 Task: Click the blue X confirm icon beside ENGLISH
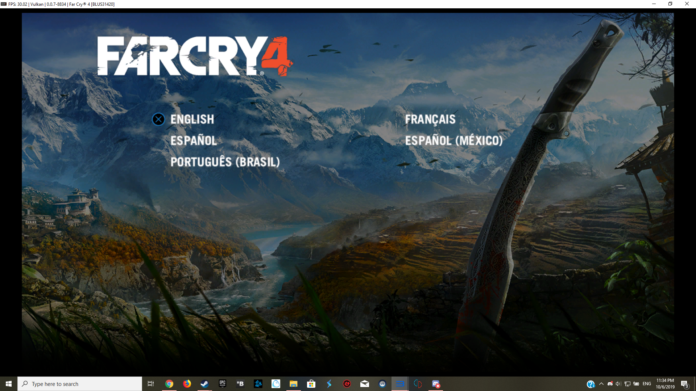pos(158,119)
